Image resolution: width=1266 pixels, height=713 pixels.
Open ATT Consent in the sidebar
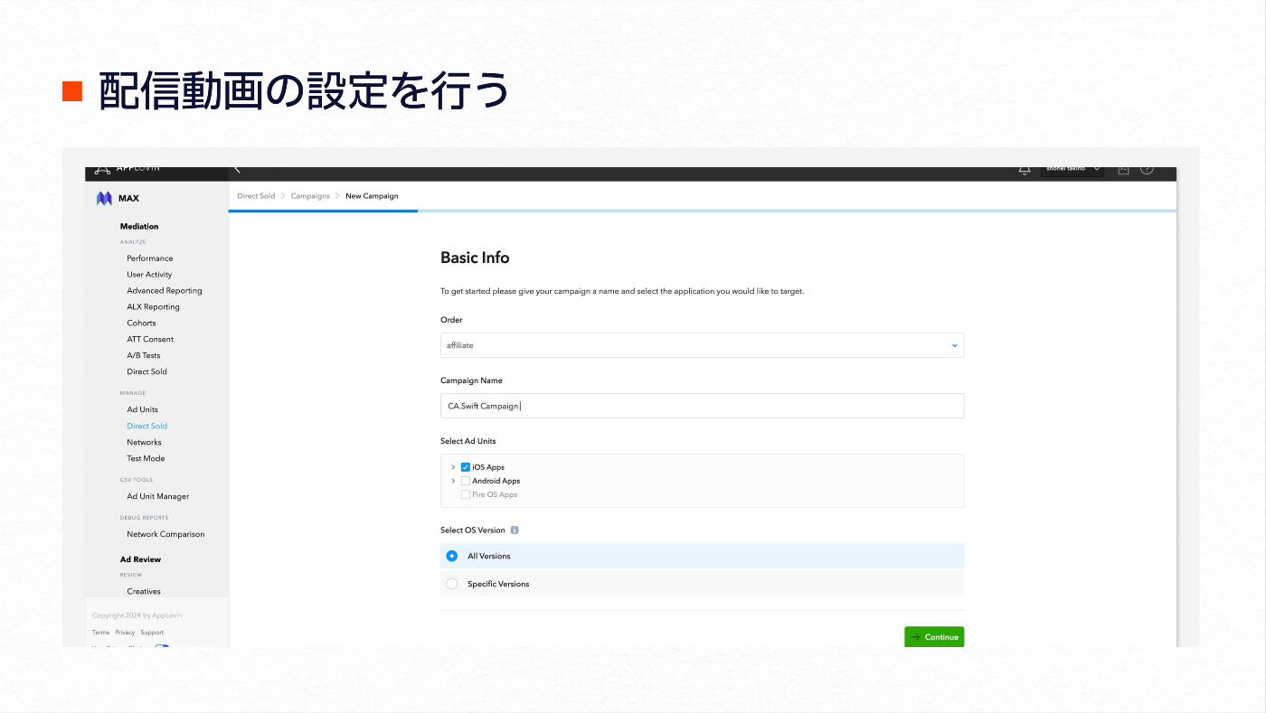[150, 340]
